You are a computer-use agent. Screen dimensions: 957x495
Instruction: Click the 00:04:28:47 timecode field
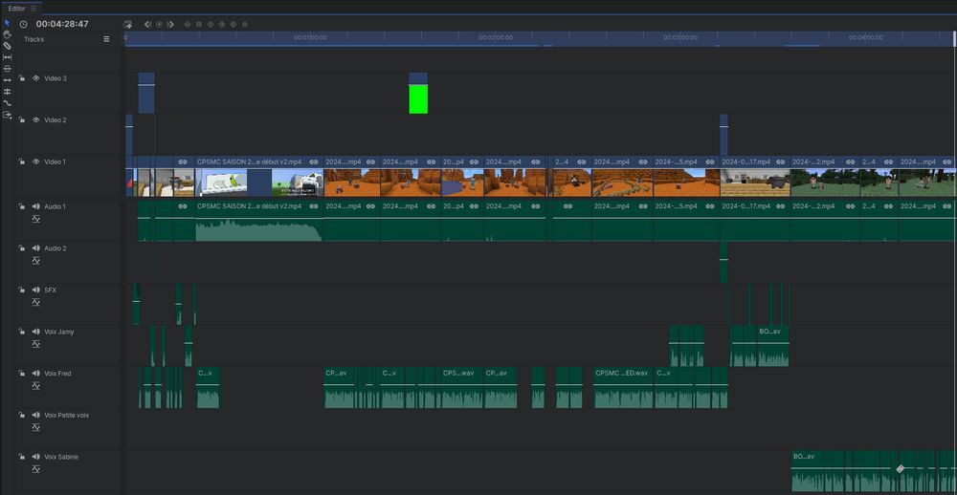pos(62,25)
